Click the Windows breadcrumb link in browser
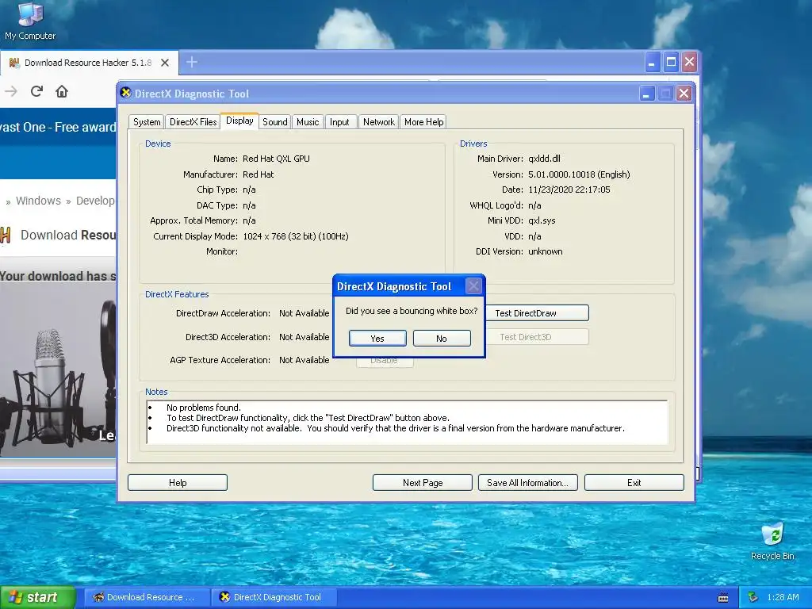Image resolution: width=812 pixels, height=609 pixels. [x=38, y=201]
